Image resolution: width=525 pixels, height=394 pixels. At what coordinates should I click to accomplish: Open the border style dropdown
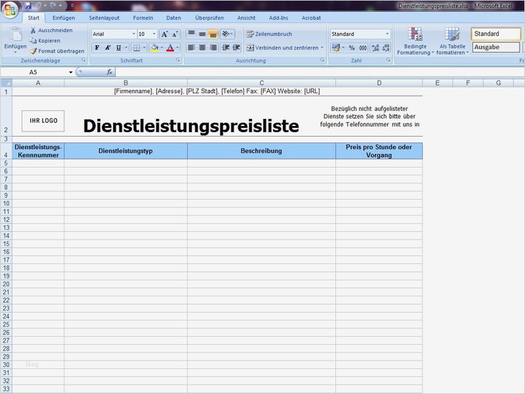coord(138,47)
